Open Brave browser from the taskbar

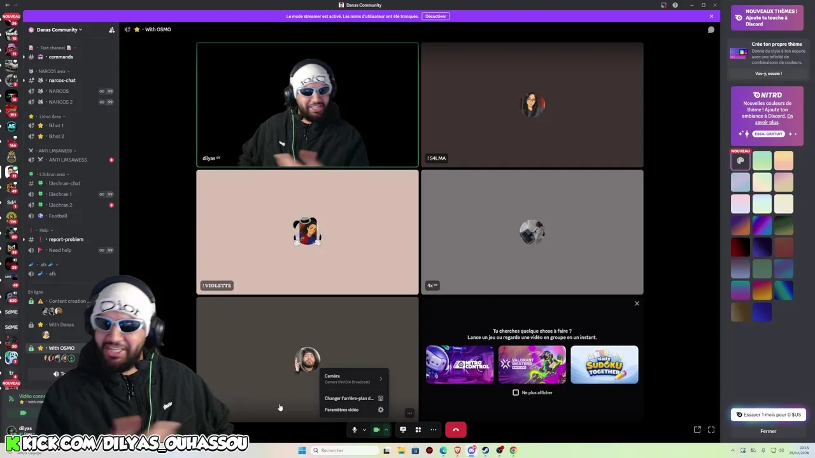[x=457, y=450]
